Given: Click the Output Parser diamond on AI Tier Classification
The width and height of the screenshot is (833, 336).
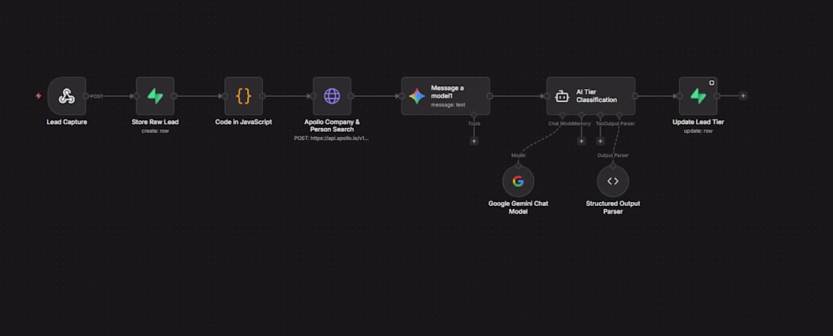Looking at the screenshot, I should coord(619,115).
